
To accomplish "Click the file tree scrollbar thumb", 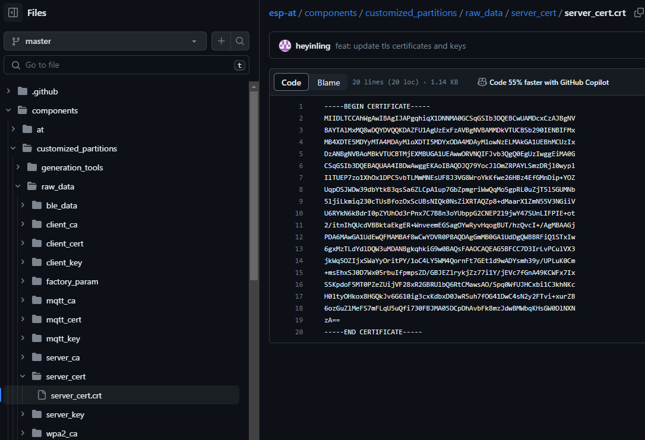I will tap(254, 186).
